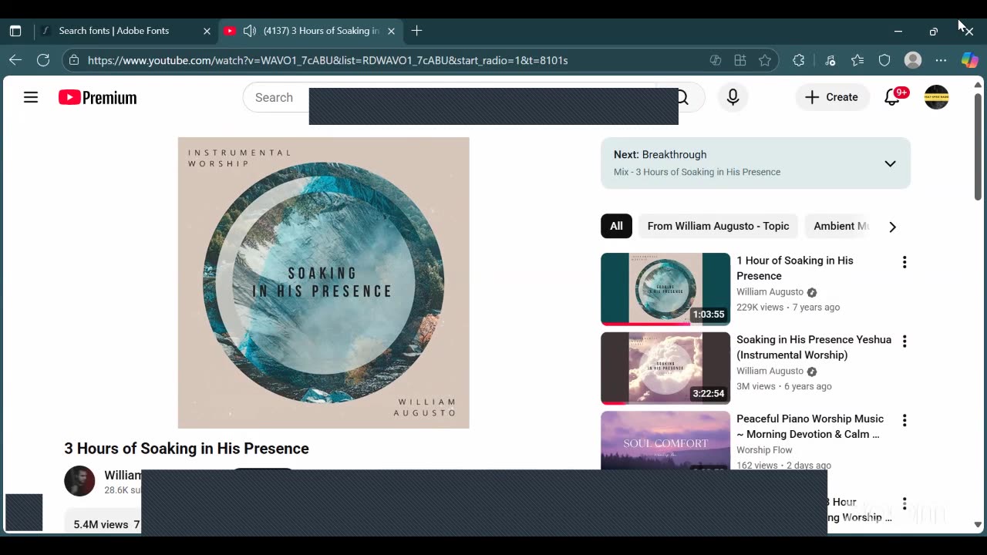Go back to the previous page

coord(15,60)
